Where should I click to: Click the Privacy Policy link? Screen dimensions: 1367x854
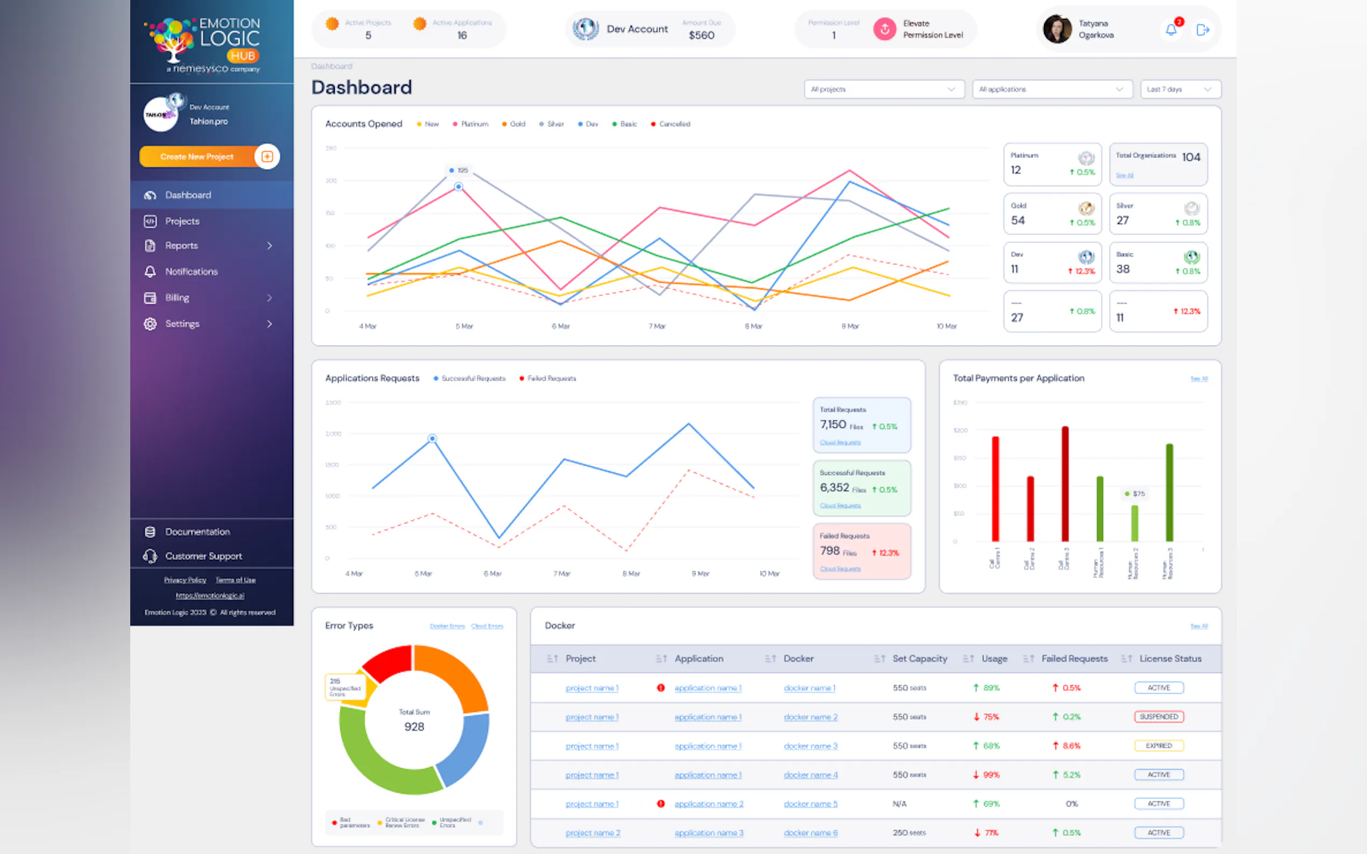[185, 580]
